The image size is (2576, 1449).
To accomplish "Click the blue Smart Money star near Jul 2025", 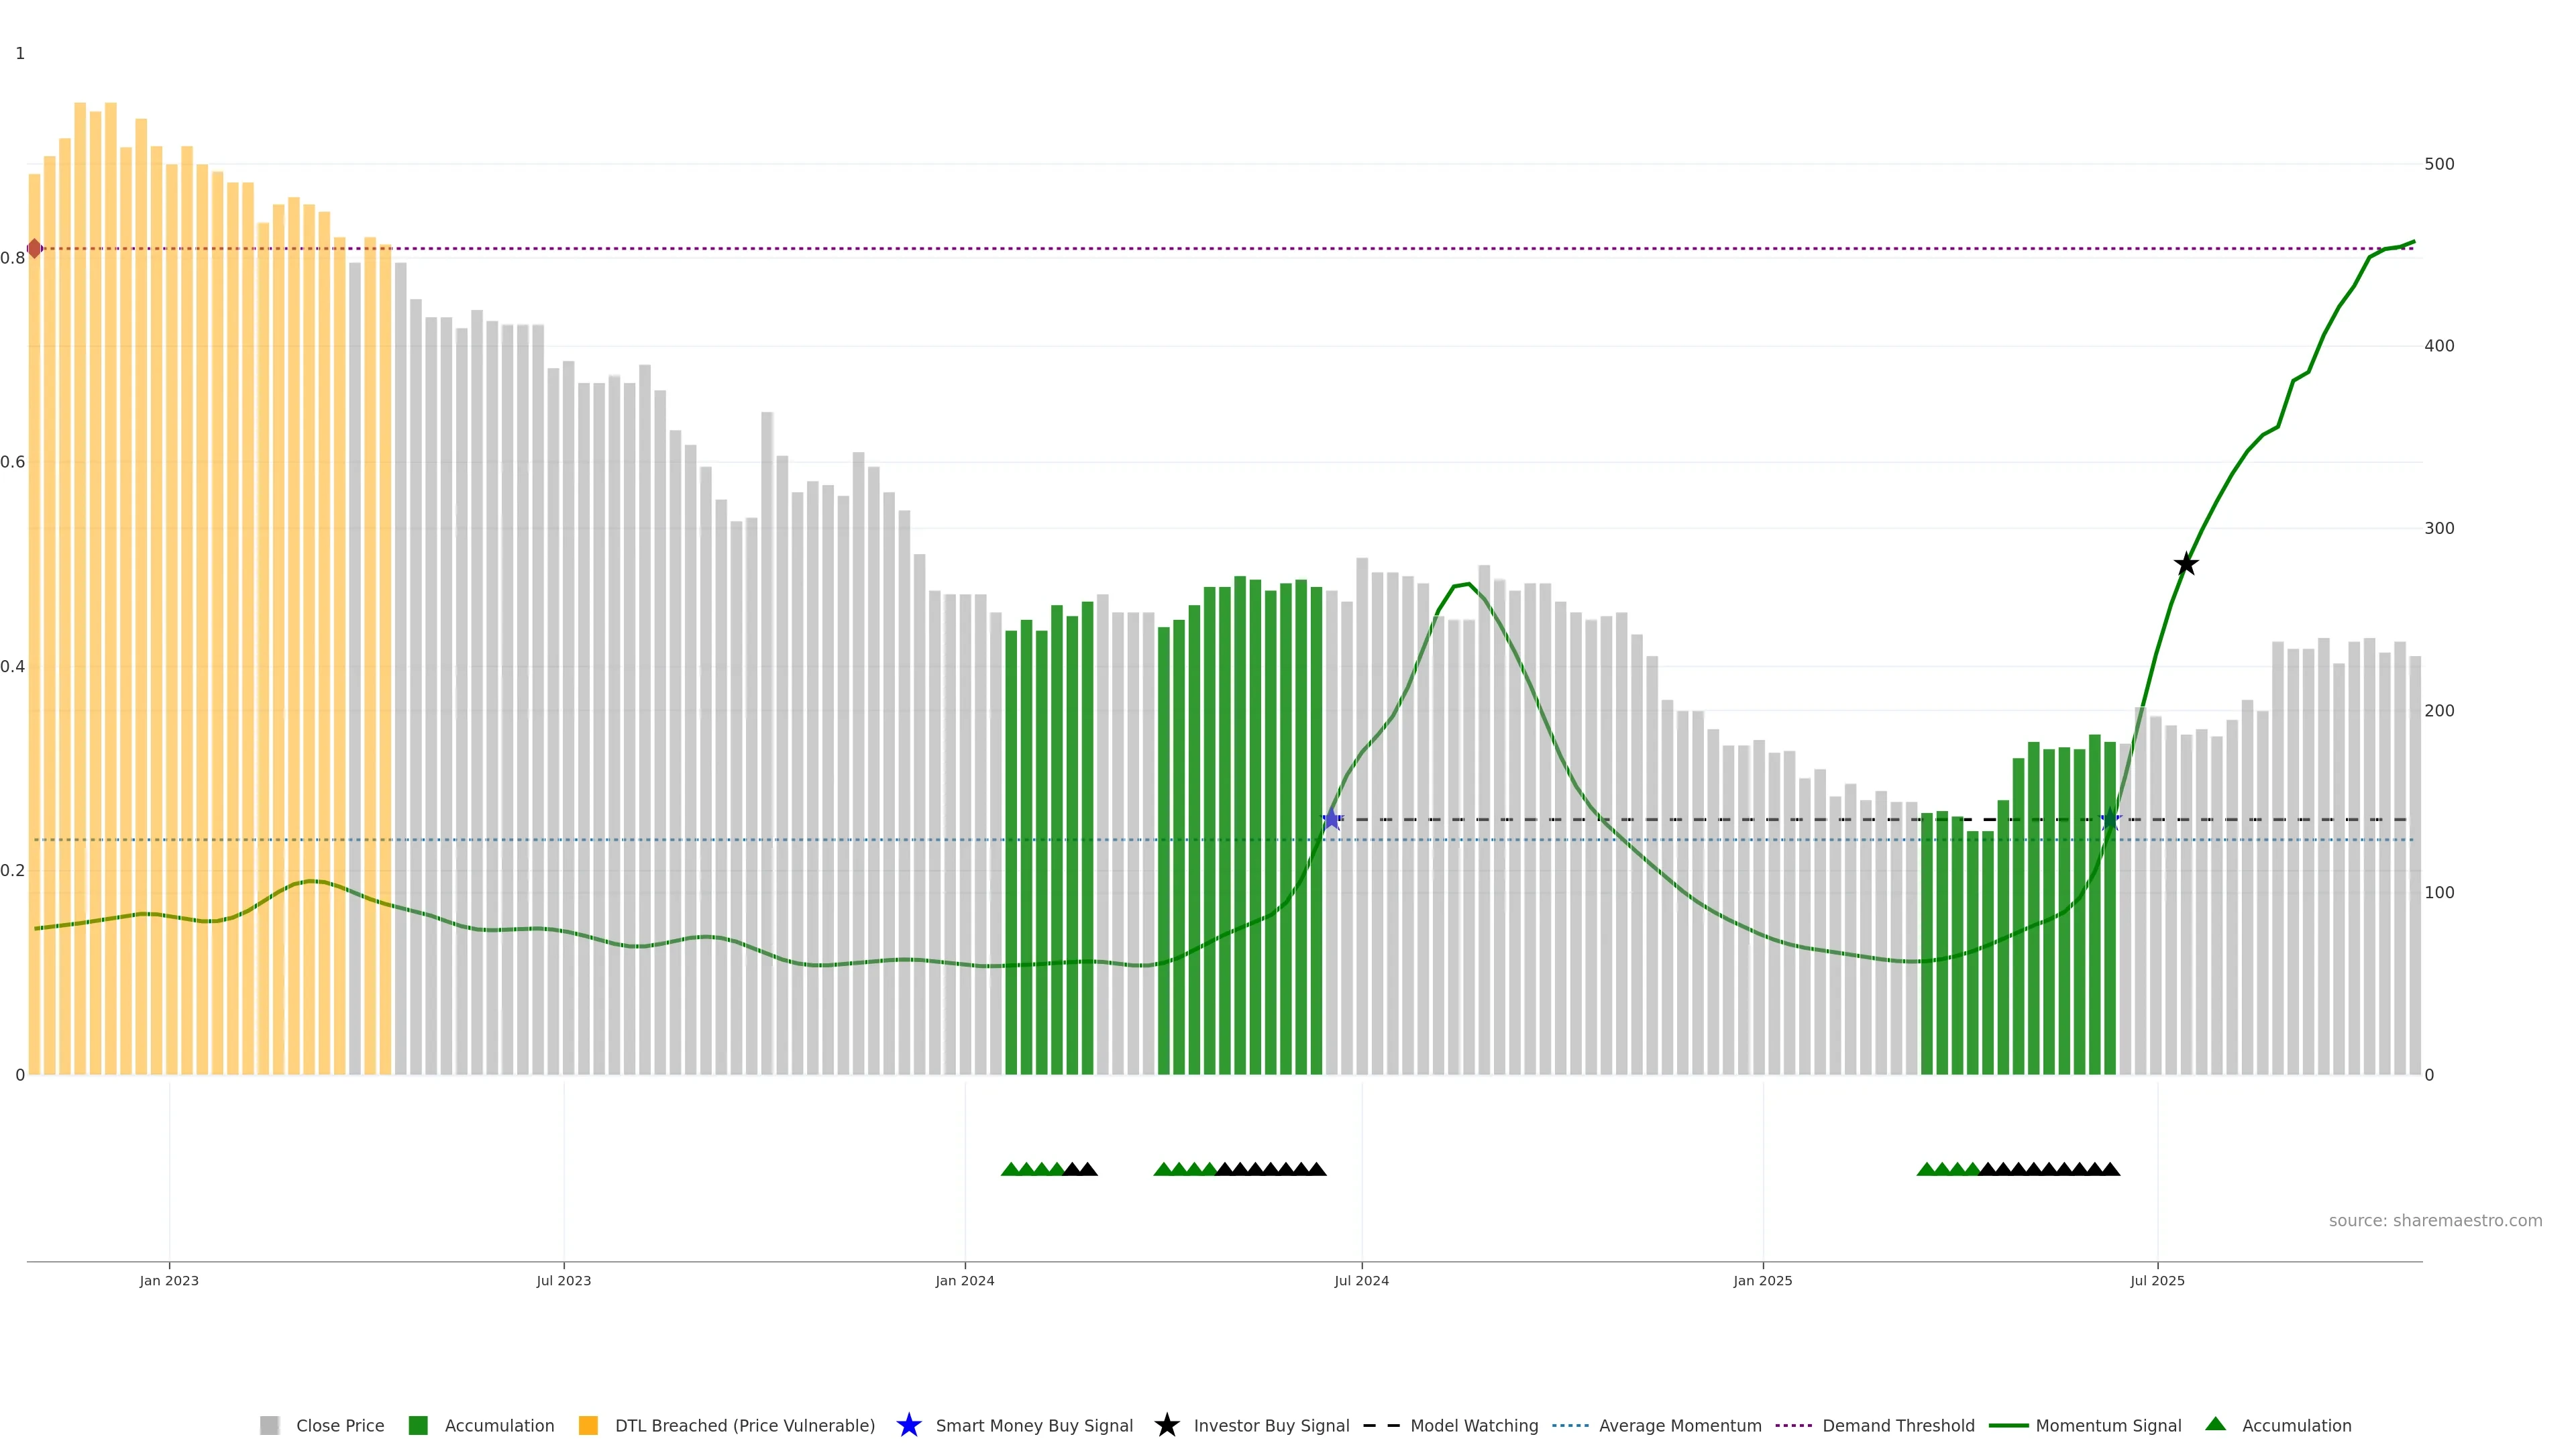I will tap(2110, 819).
